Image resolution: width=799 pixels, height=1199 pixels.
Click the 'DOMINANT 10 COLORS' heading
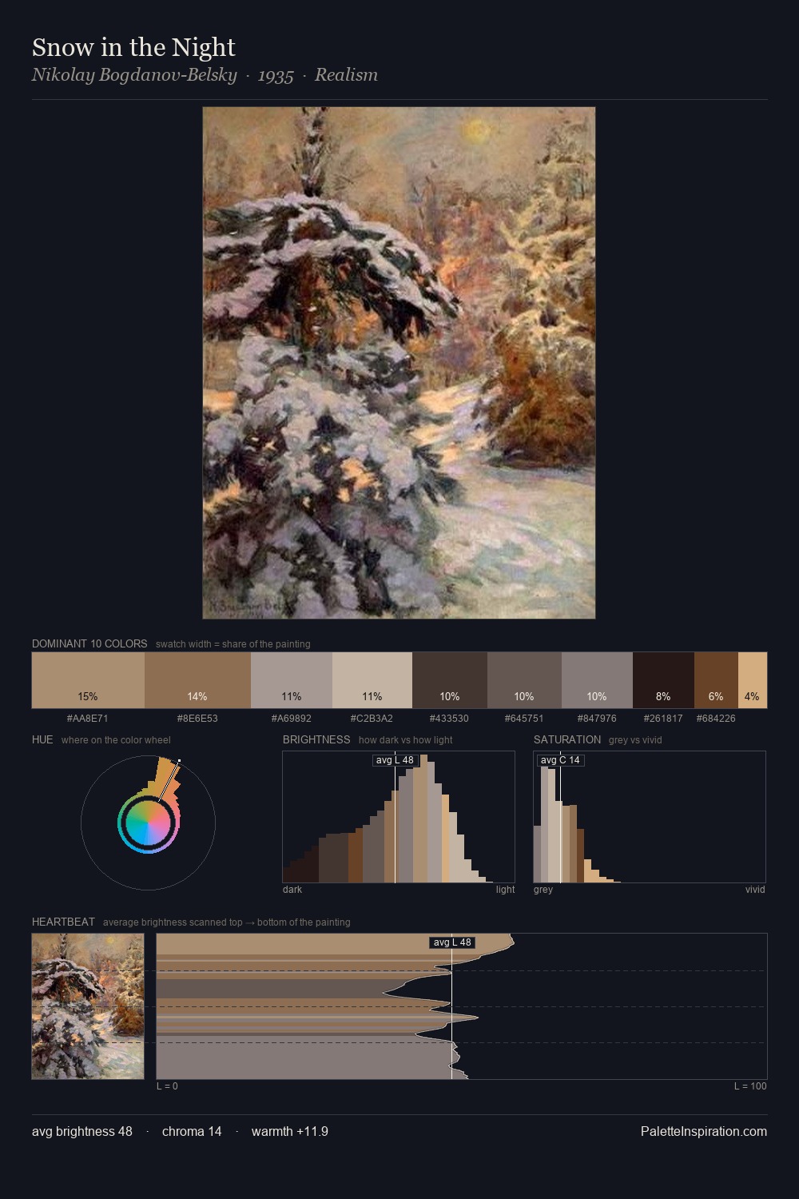click(x=89, y=643)
